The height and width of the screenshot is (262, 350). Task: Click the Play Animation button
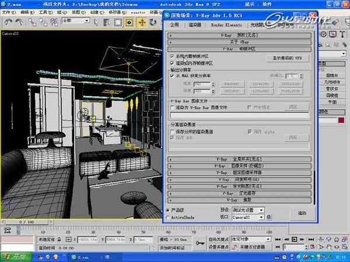coord(295,239)
